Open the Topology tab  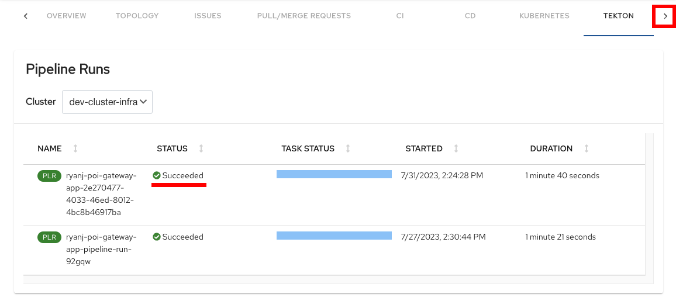click(x=137, y=16)
